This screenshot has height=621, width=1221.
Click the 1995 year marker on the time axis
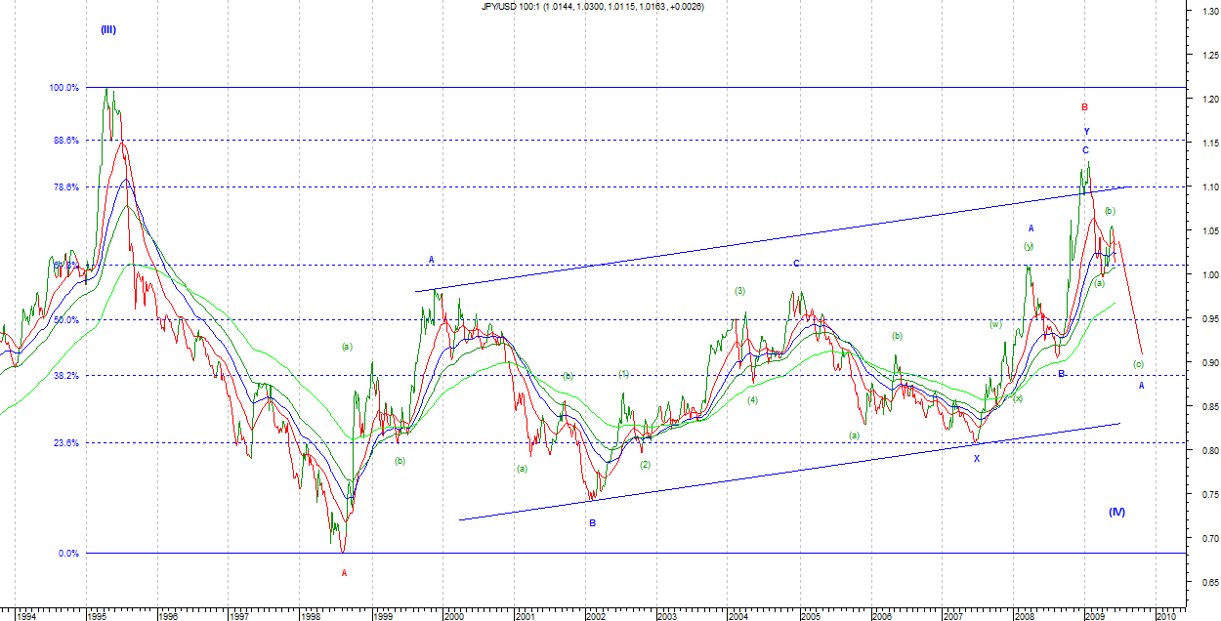pyautogui.click(x=98, y=616)
